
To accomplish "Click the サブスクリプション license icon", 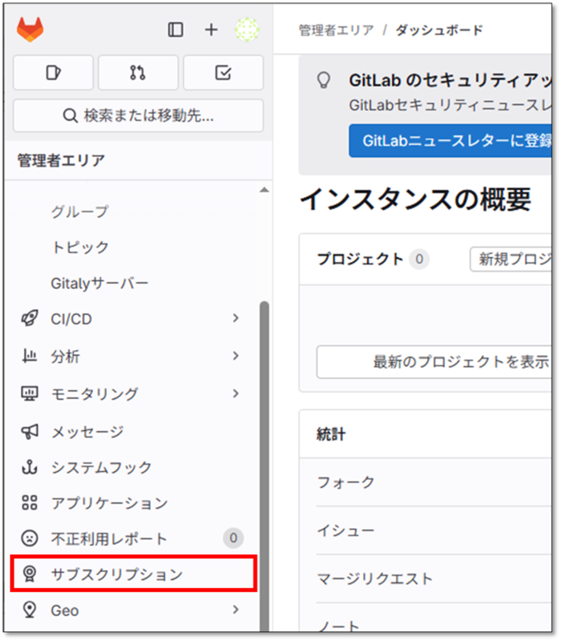I will [30, 574].
